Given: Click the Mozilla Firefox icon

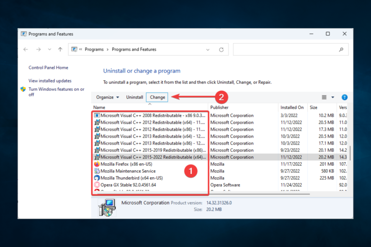Looking at the screenshot, I should pos(97,164).
